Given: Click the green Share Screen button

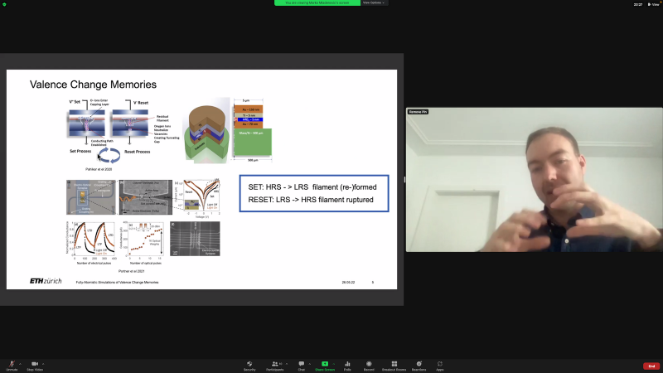Looking at the screenshot, I should click(325, 366).
